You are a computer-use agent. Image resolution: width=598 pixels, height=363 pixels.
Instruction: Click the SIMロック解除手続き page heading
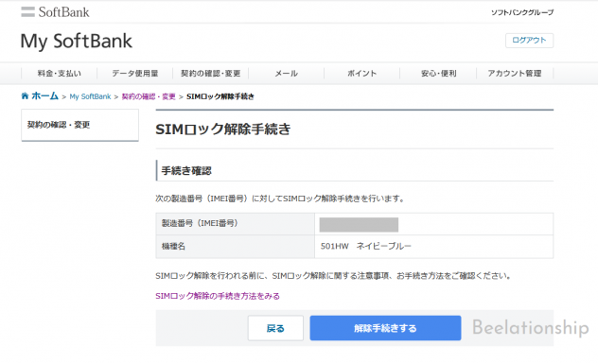coord(223,130)
